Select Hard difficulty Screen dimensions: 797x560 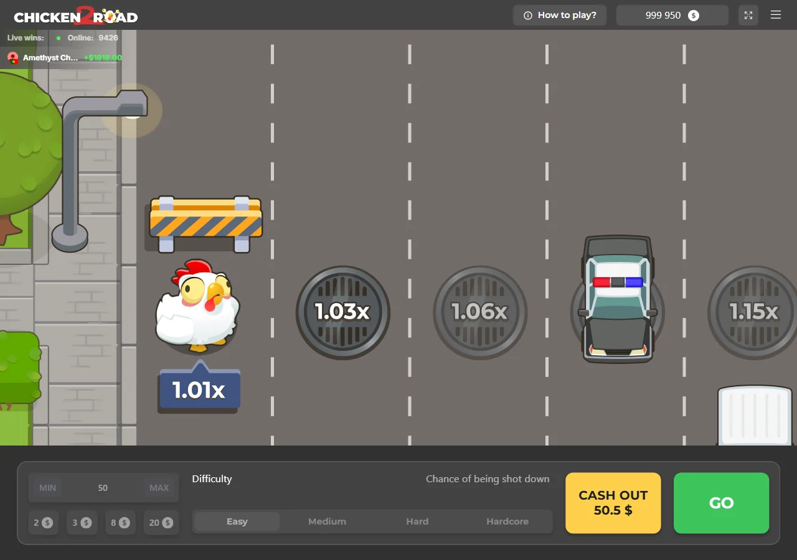[417, 521]
